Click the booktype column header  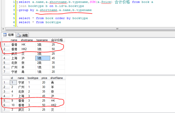click(33, 78)
